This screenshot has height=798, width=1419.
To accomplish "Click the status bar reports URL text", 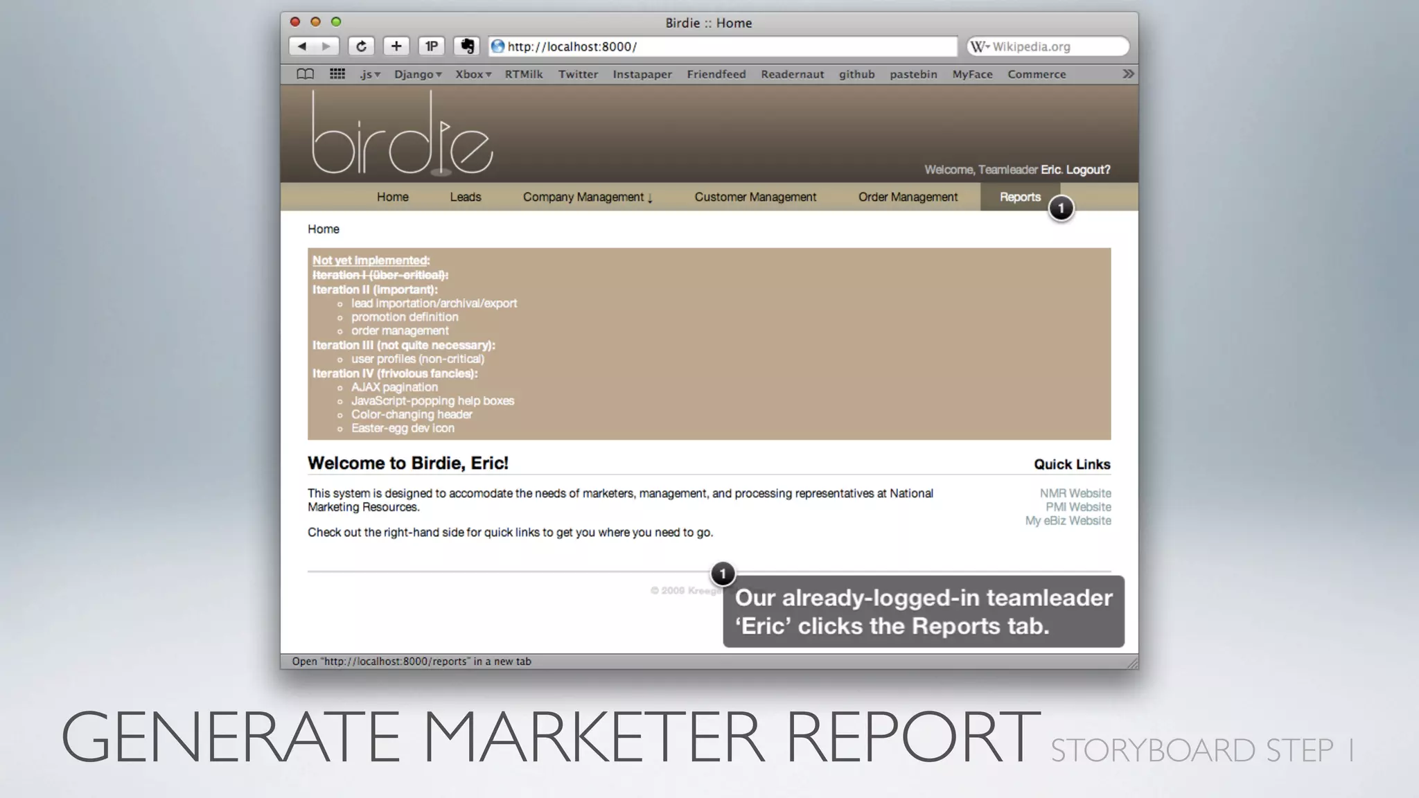I will (412, 662).
